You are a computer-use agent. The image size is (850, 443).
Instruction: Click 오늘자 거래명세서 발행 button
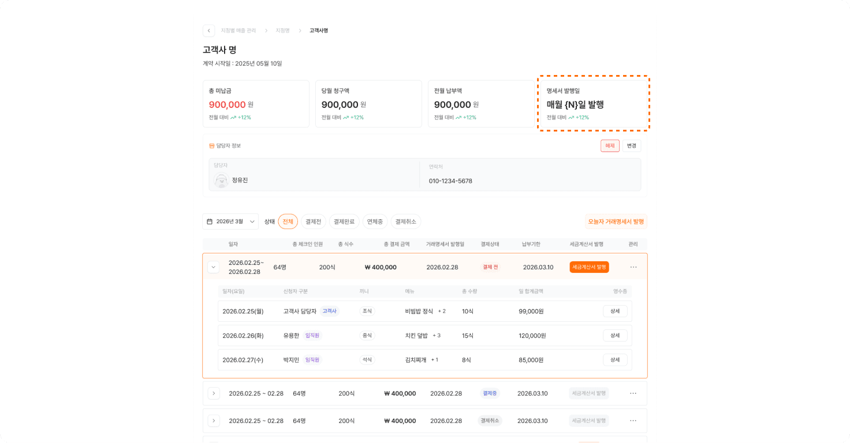[616, 221]
